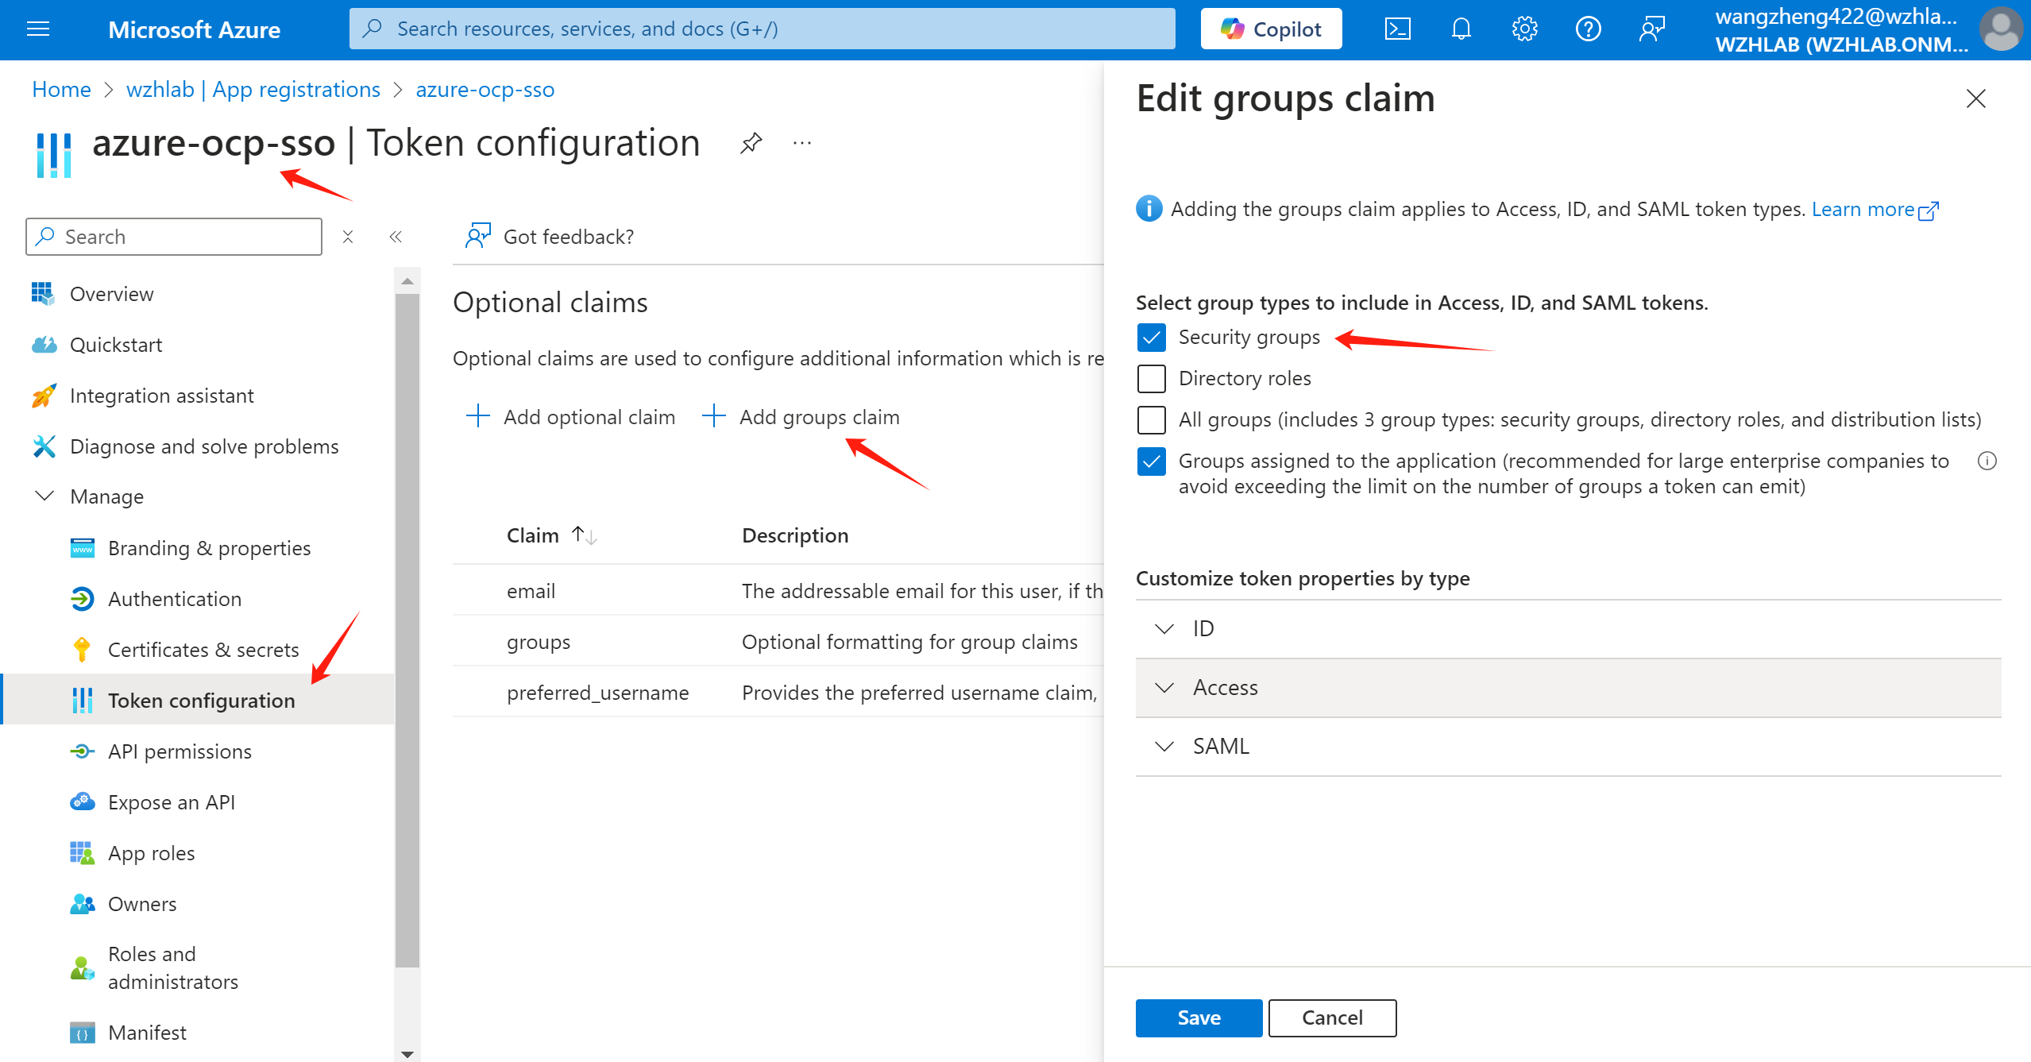Screen dimensions: 2031x1062
Task: Uncheck the Security groups checkbox
Action: (x=1151, y=338)
